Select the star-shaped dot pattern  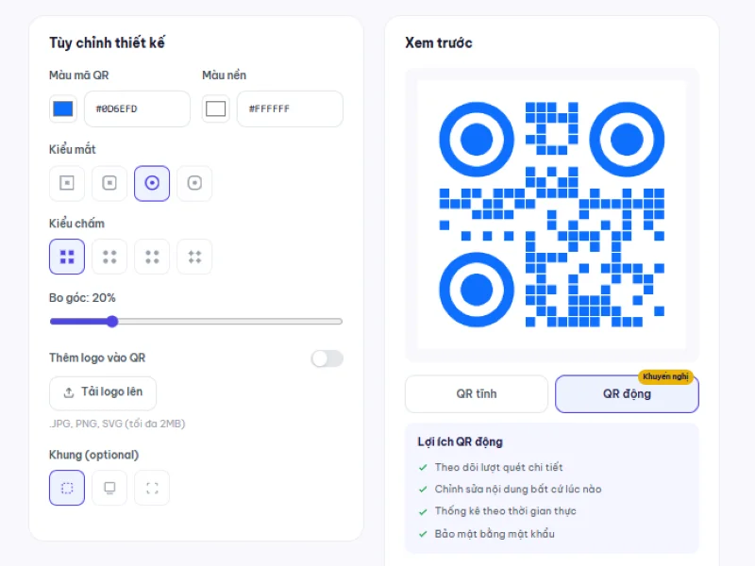pos(194,257)
